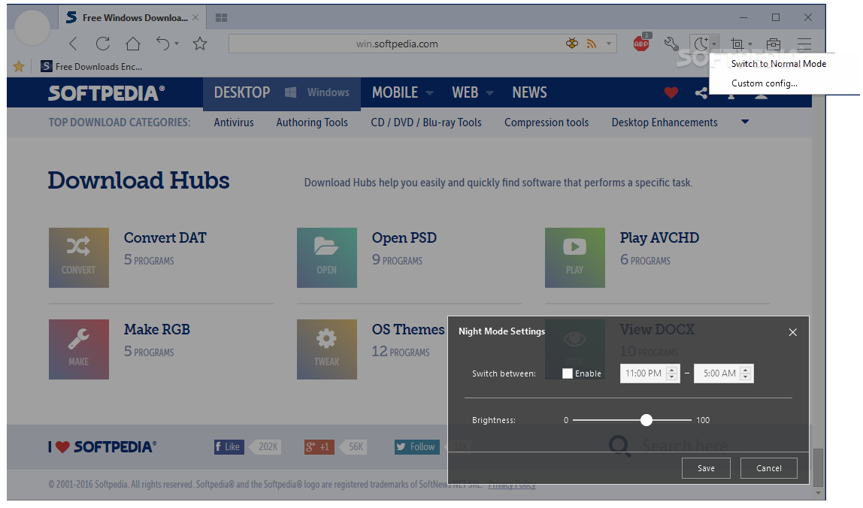Click the Softpedia logo in header
Viewport: 863px width, 508px height.
(106, 92)
